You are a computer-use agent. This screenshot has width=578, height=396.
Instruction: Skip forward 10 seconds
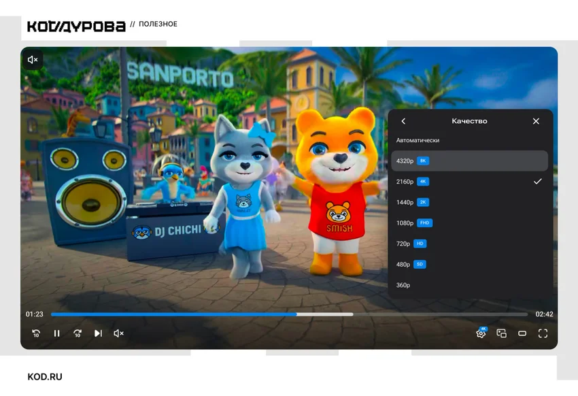[x=78, y=333]
